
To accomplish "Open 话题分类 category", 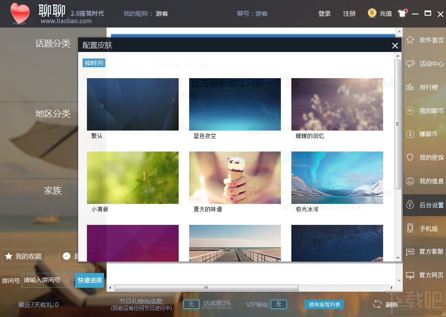I will click(x=52, y=44).
